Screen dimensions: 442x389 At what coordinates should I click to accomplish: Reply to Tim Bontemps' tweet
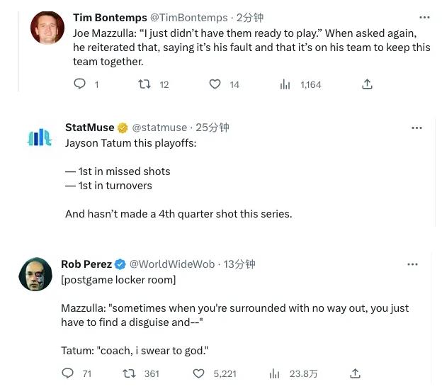coord(80,84)
